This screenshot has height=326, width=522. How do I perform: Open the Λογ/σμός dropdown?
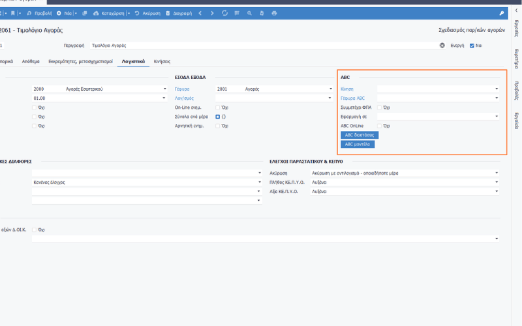[330, 98]
